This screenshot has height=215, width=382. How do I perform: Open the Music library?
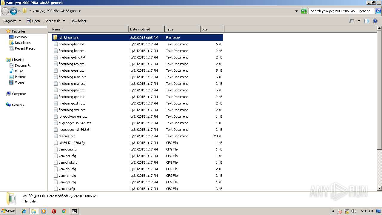click(19, 71)
